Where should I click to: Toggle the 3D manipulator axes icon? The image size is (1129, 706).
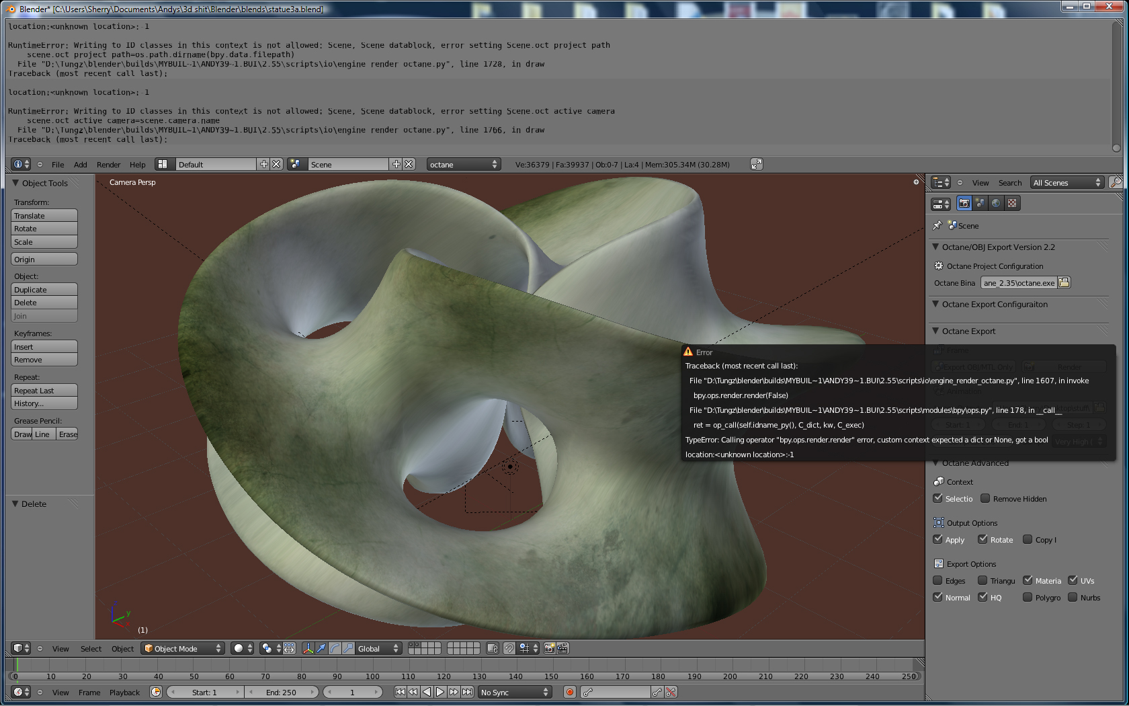pyautogui.click(x=308, y=648)
